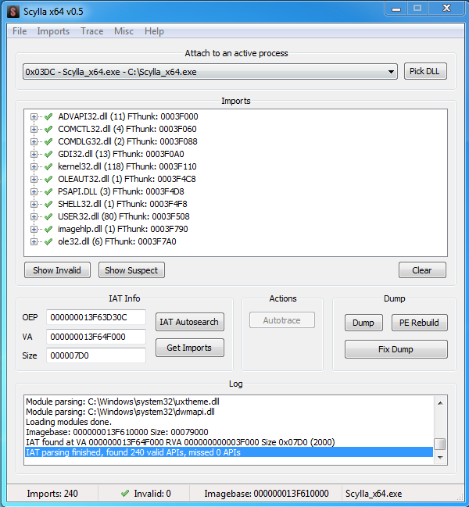The height and width of the screenshot is (507, 469).
Task: Expand the USER32.dll import node
Action: click(34, 216)
